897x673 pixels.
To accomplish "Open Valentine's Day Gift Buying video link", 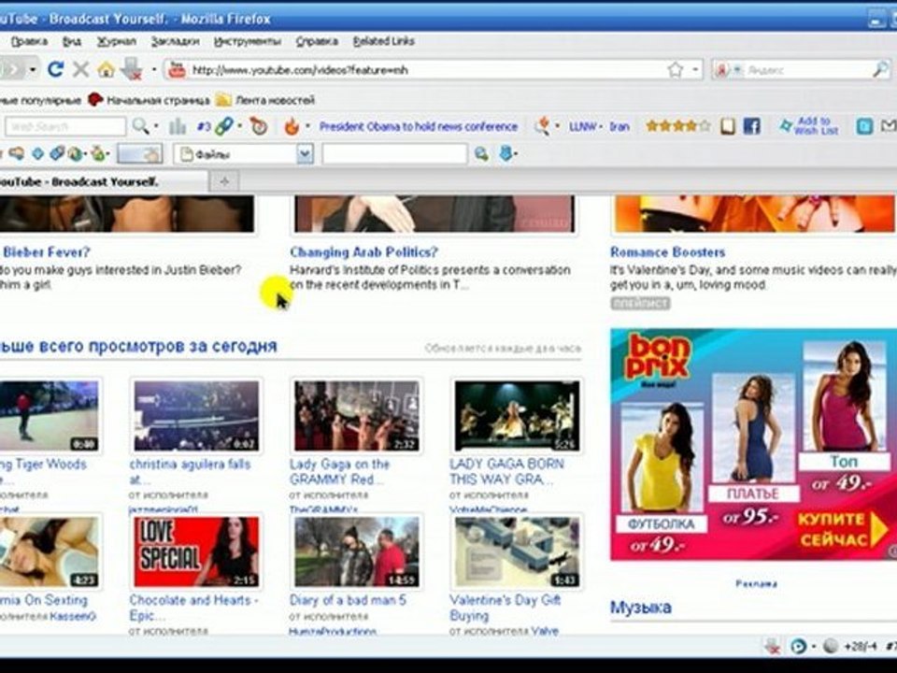I will point(505,608).
